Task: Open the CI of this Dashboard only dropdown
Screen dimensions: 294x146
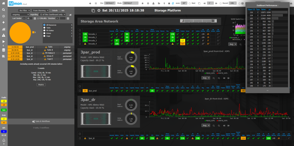Action: [52, 14]
